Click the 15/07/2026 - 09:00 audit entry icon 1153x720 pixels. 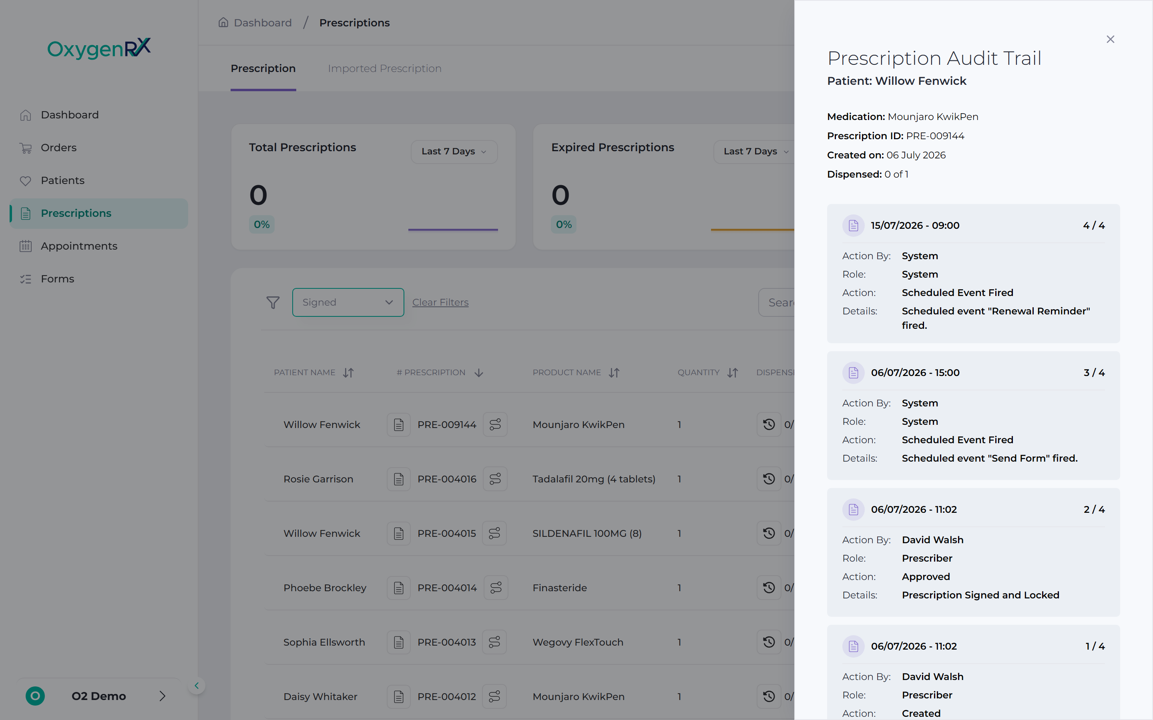[x=853, y=225]
